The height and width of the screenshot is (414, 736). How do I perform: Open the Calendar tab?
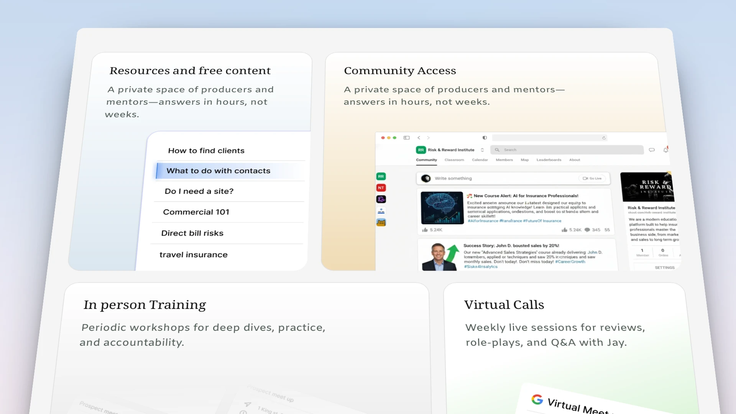click(480, 160)
